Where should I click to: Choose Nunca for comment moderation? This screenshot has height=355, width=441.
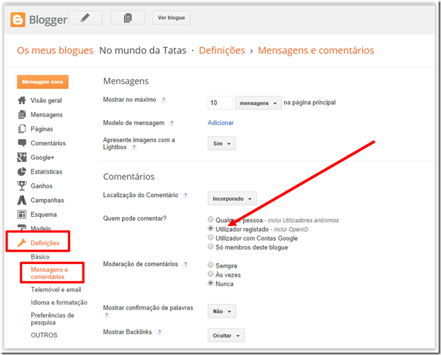(x=210, y=283)
